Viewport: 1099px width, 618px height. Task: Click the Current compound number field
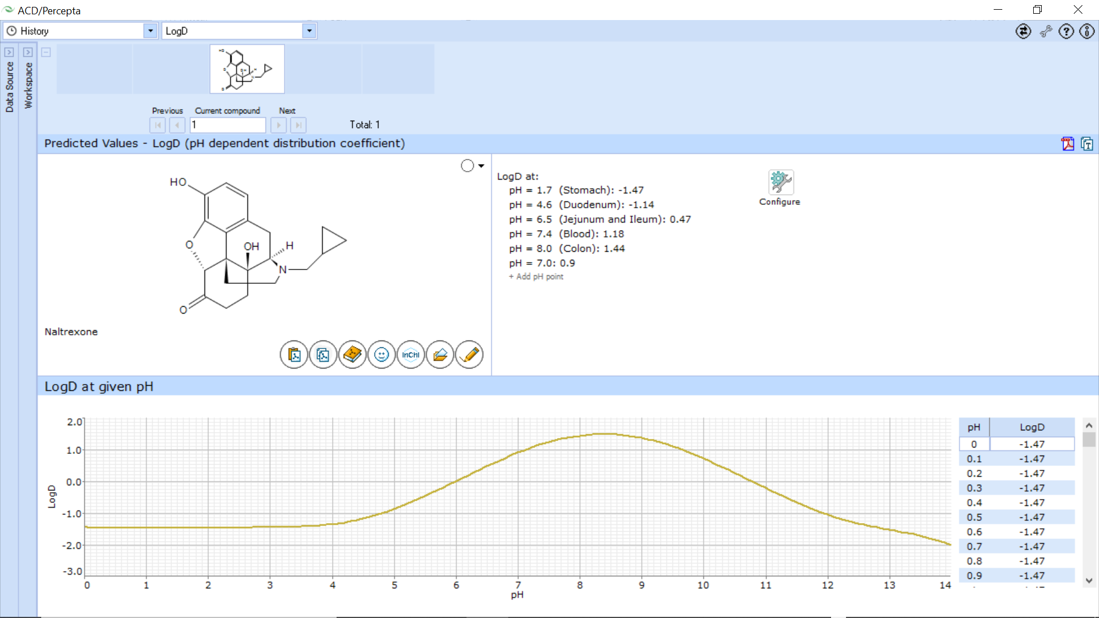[228, 125]
